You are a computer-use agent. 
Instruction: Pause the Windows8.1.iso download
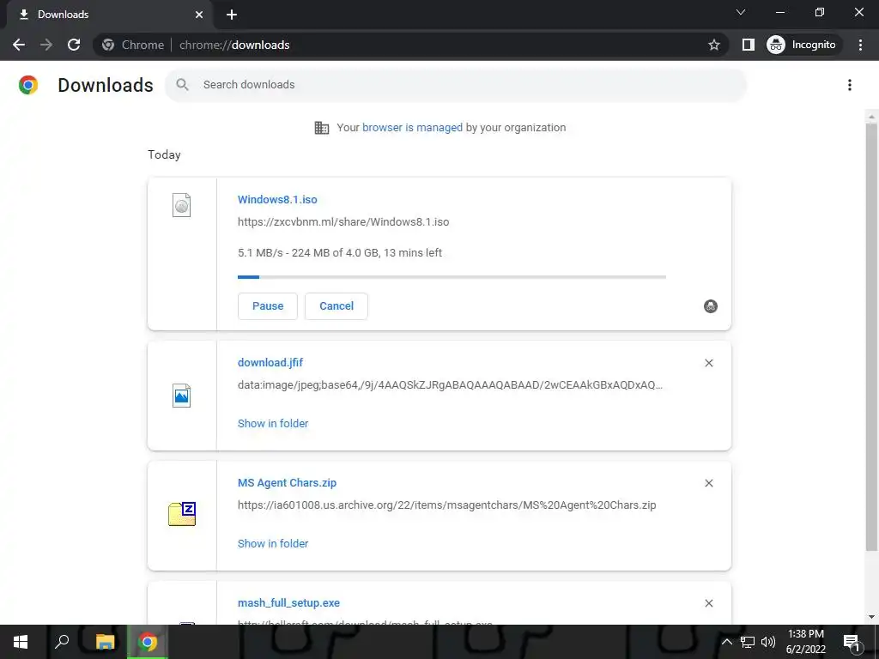pyautogui.click(x=268, y=306)
